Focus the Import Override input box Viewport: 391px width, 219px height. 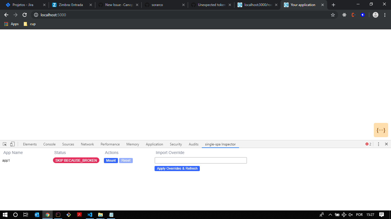tap(200, 160)
